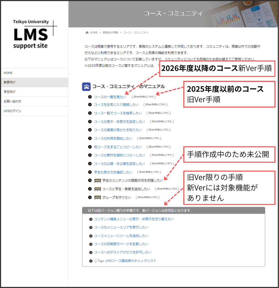Viewport: 279px width, 288px height.
Task: Click the lightbulb Tips icon
Action: (95, 261)
